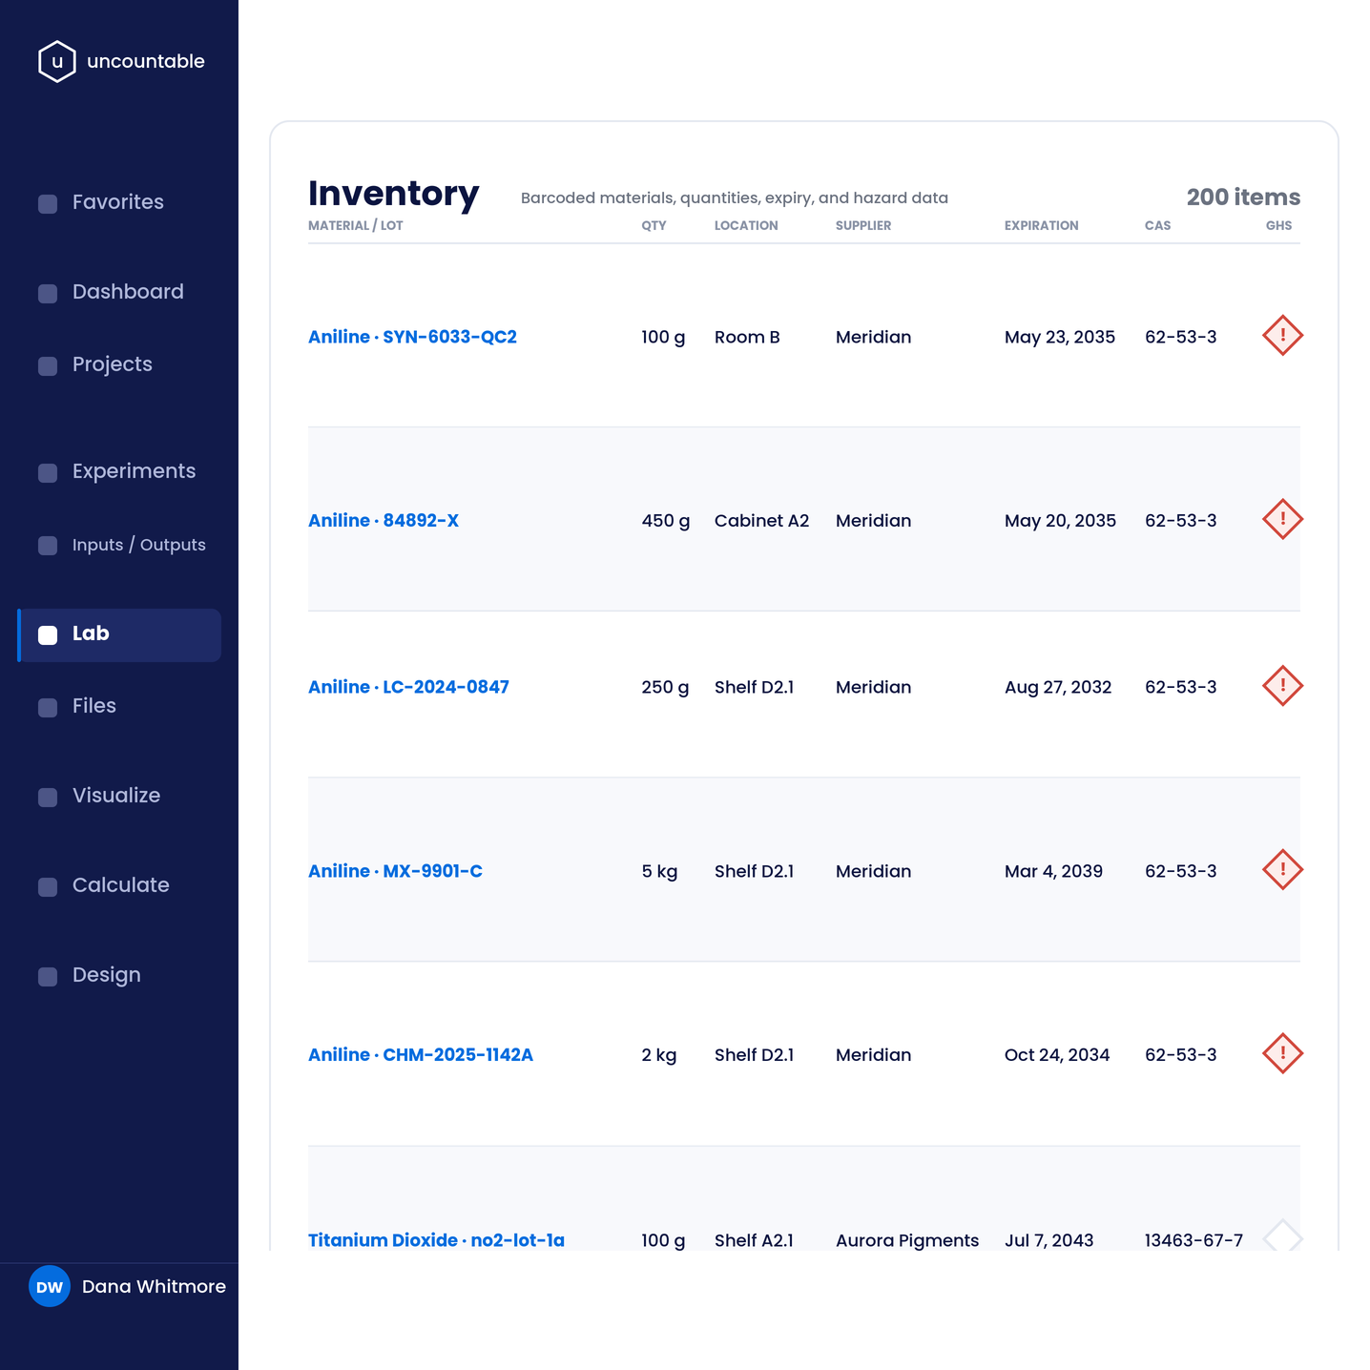The image size is (1370, 1370).
Task: Click the uncountable brand name
Action: click(x=146, y=61)
